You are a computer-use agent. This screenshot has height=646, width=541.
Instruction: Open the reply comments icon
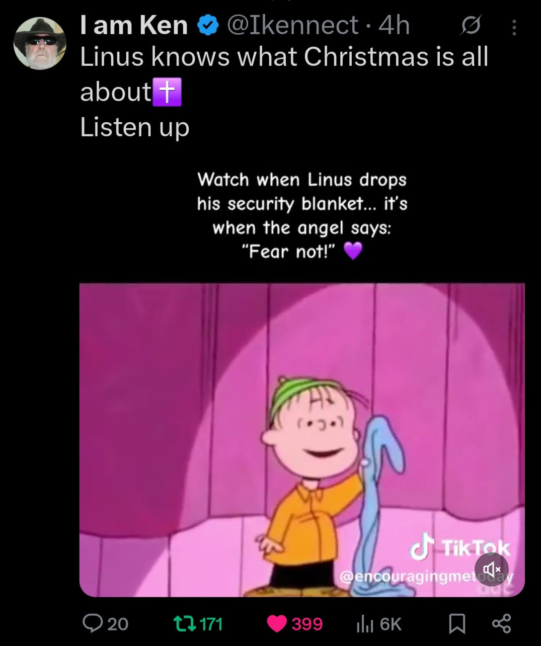tap(92, 624)
